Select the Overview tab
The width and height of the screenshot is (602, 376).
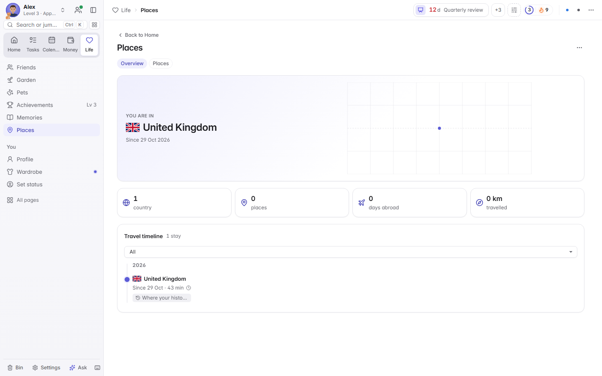click(132, 64)
